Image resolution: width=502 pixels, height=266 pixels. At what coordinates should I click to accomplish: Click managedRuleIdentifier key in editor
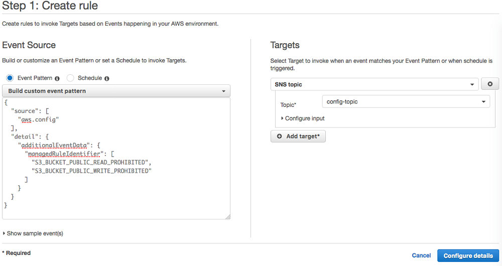[63, 154]
